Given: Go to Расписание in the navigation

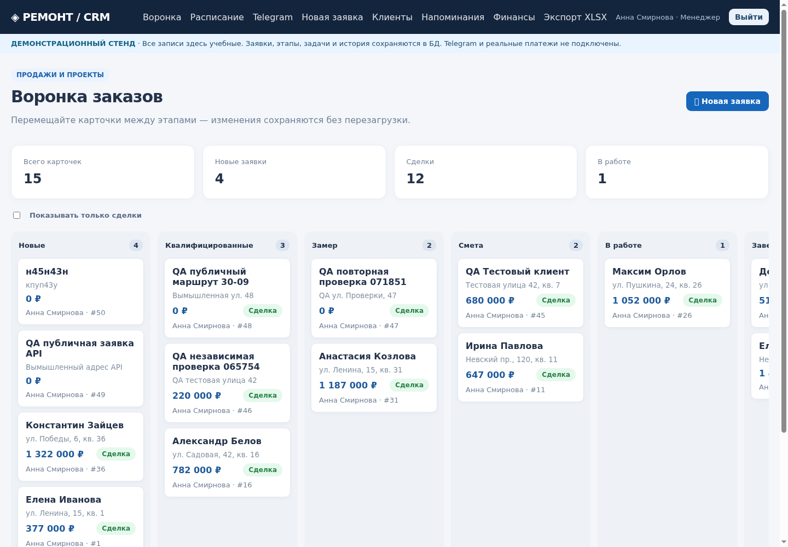Looking at the screenshot, I should 217,17.
